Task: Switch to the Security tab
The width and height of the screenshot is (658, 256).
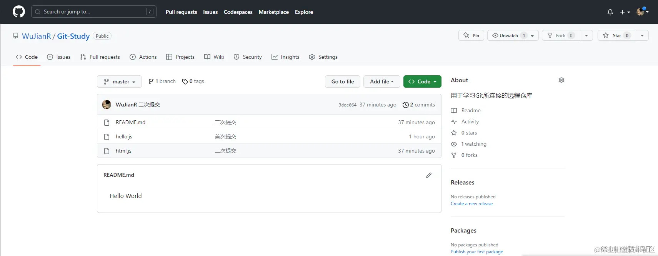Action: click(x=248, y=57)
